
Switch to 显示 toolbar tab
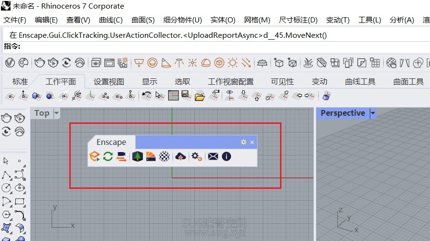pyautogui.click(x=150, y=81)
